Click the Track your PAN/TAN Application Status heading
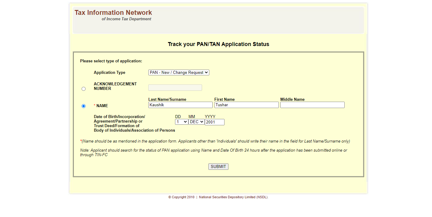Screen dimensions: 432x217 218,44
